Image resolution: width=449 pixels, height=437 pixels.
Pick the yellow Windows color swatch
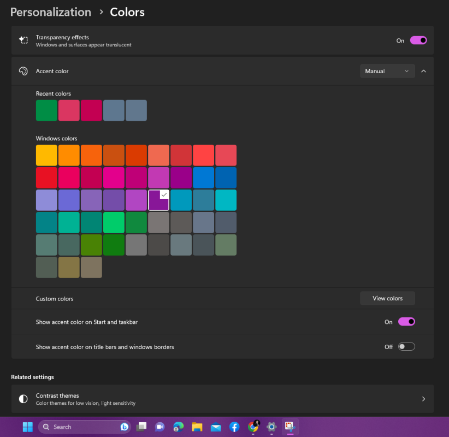pos(46,155)
